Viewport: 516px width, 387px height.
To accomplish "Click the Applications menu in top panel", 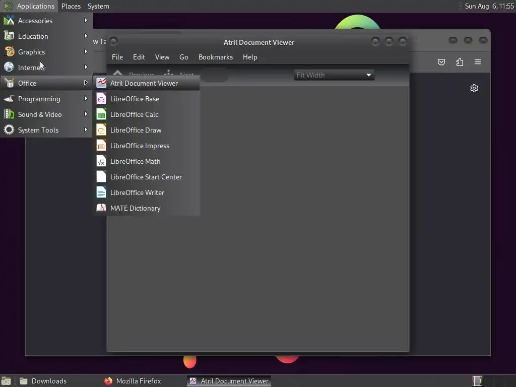I will pos(30,6).
